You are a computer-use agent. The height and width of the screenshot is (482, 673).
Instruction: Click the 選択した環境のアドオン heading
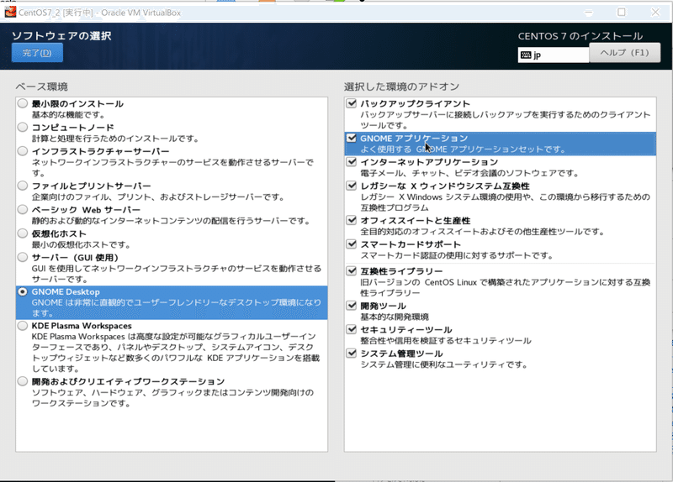(402, 86)
